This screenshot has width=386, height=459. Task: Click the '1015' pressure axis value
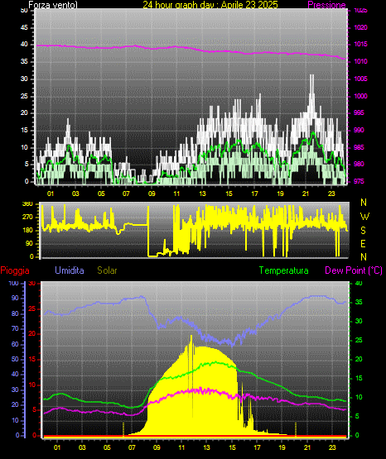(x=360, y=44)
